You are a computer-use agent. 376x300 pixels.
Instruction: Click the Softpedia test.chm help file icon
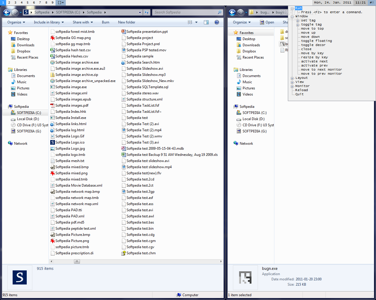(124, 253)
